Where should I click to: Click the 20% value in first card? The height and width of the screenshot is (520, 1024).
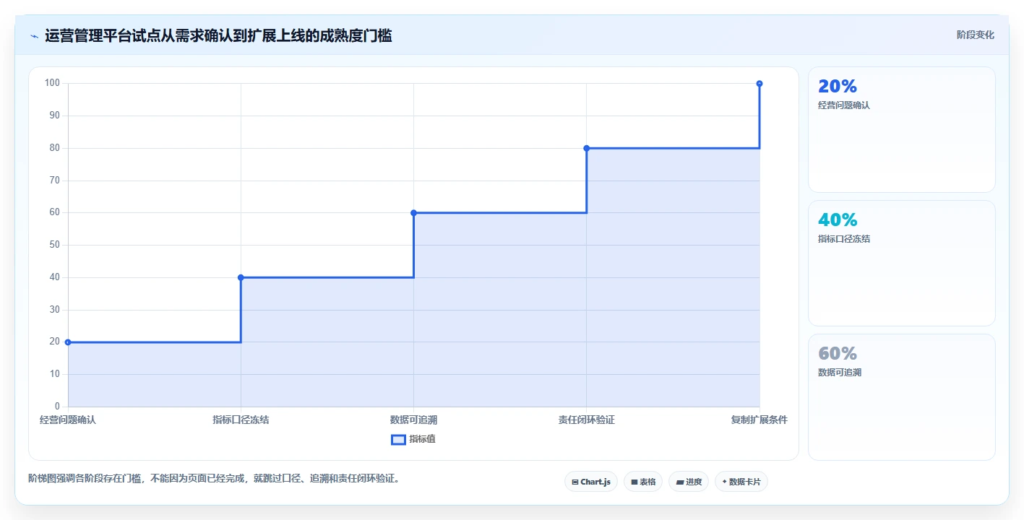pos(838,87)
